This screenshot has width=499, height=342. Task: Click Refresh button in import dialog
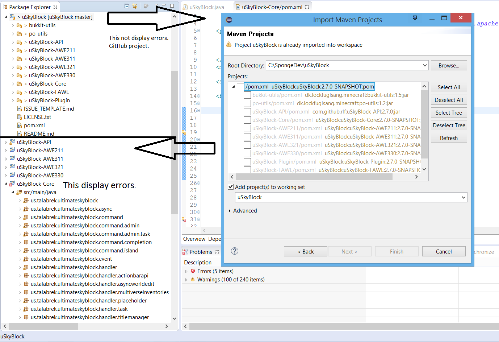tap(449, 138)
